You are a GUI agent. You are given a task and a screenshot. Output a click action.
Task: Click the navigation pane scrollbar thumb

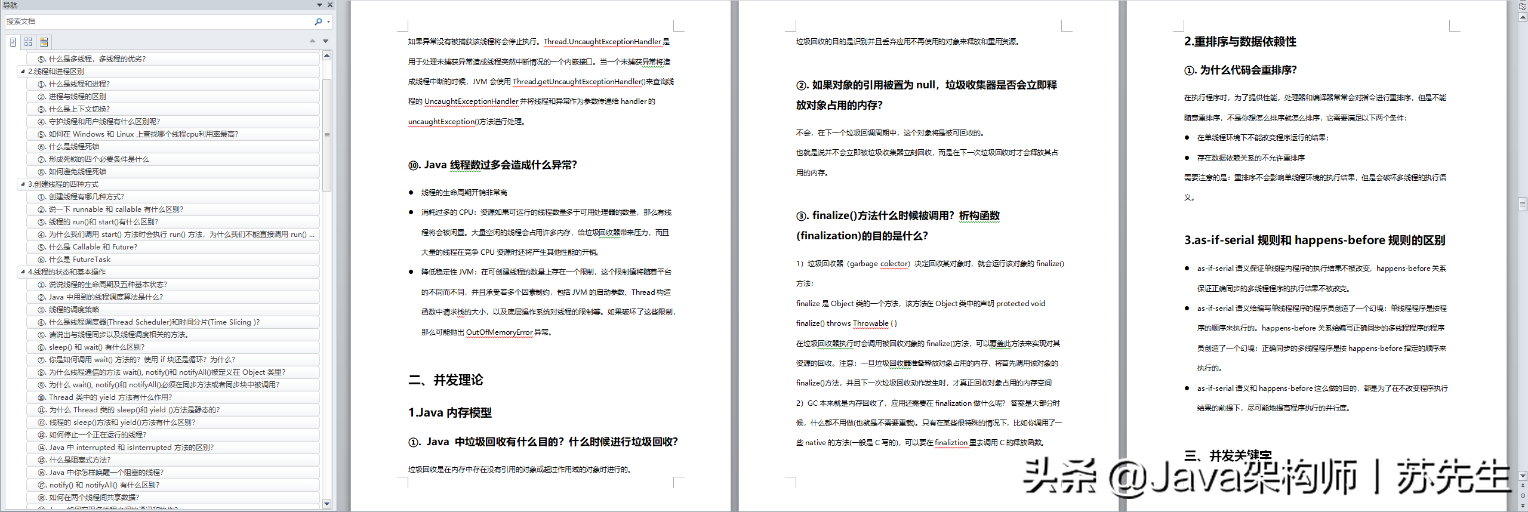coord(326,135)
